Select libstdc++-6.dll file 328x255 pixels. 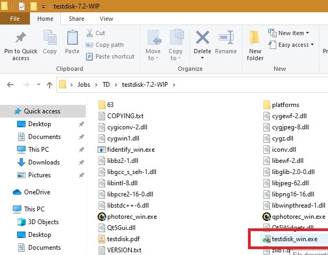pos(124,205)
